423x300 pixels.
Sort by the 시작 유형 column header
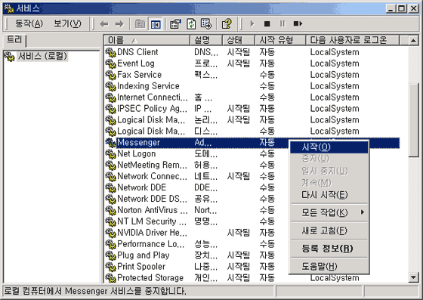coord(280,40)
